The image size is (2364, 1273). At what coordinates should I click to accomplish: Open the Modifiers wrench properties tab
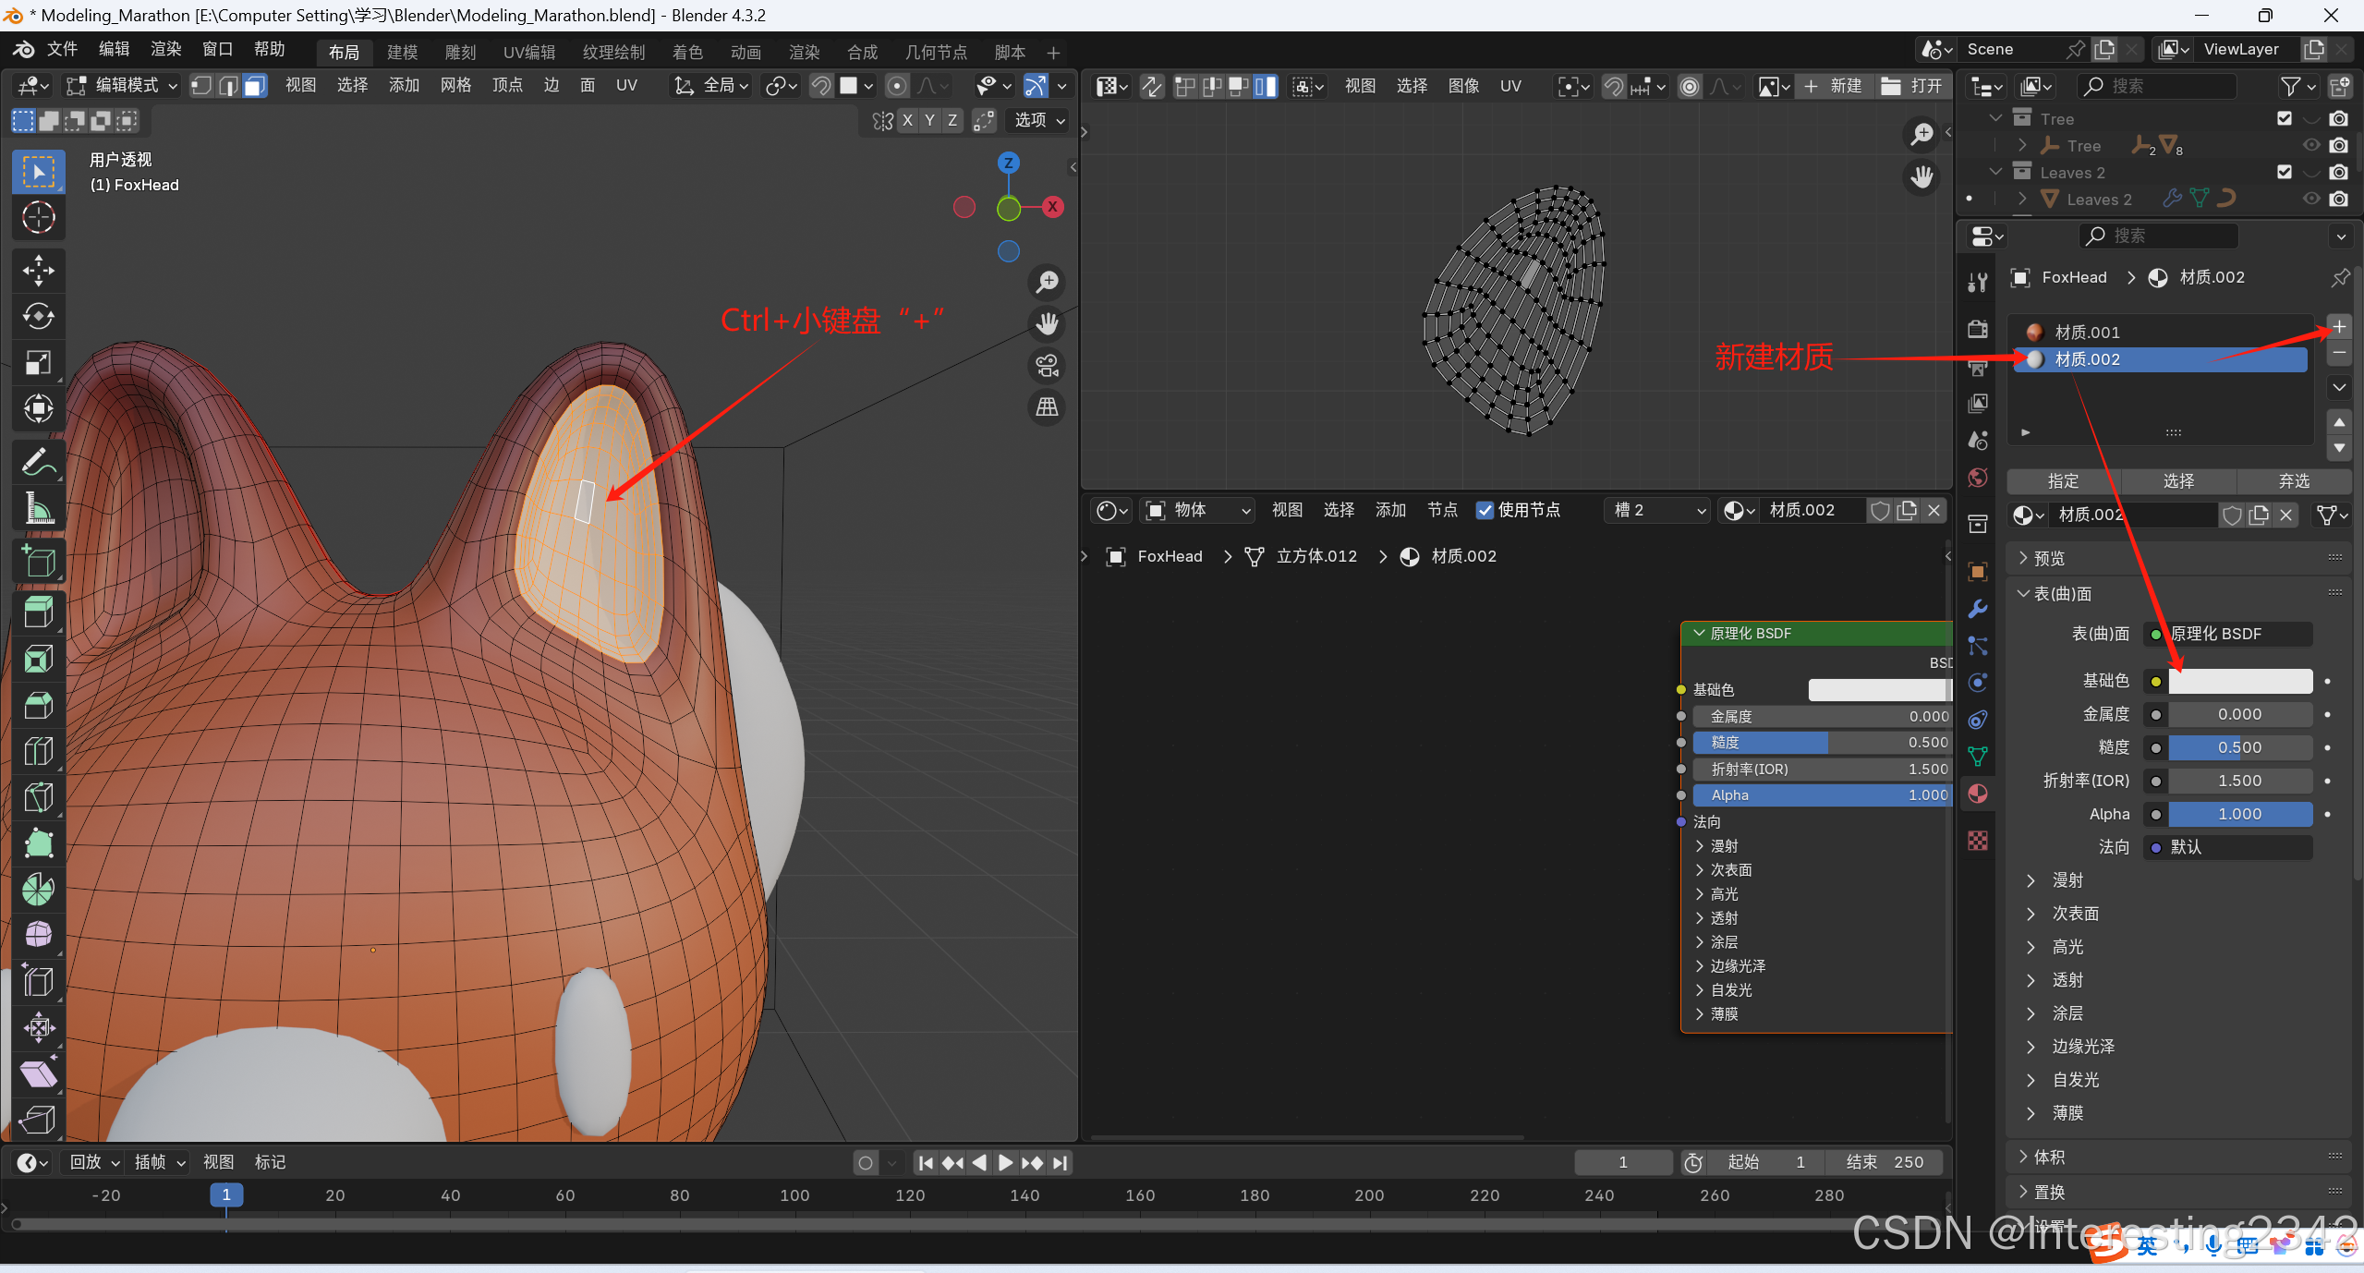coord(1977,609)
